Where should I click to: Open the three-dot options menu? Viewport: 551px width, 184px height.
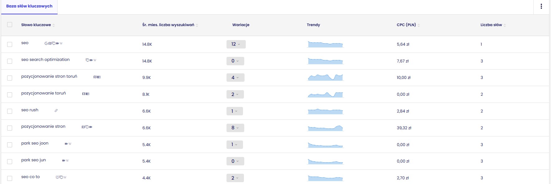[541, 6]
